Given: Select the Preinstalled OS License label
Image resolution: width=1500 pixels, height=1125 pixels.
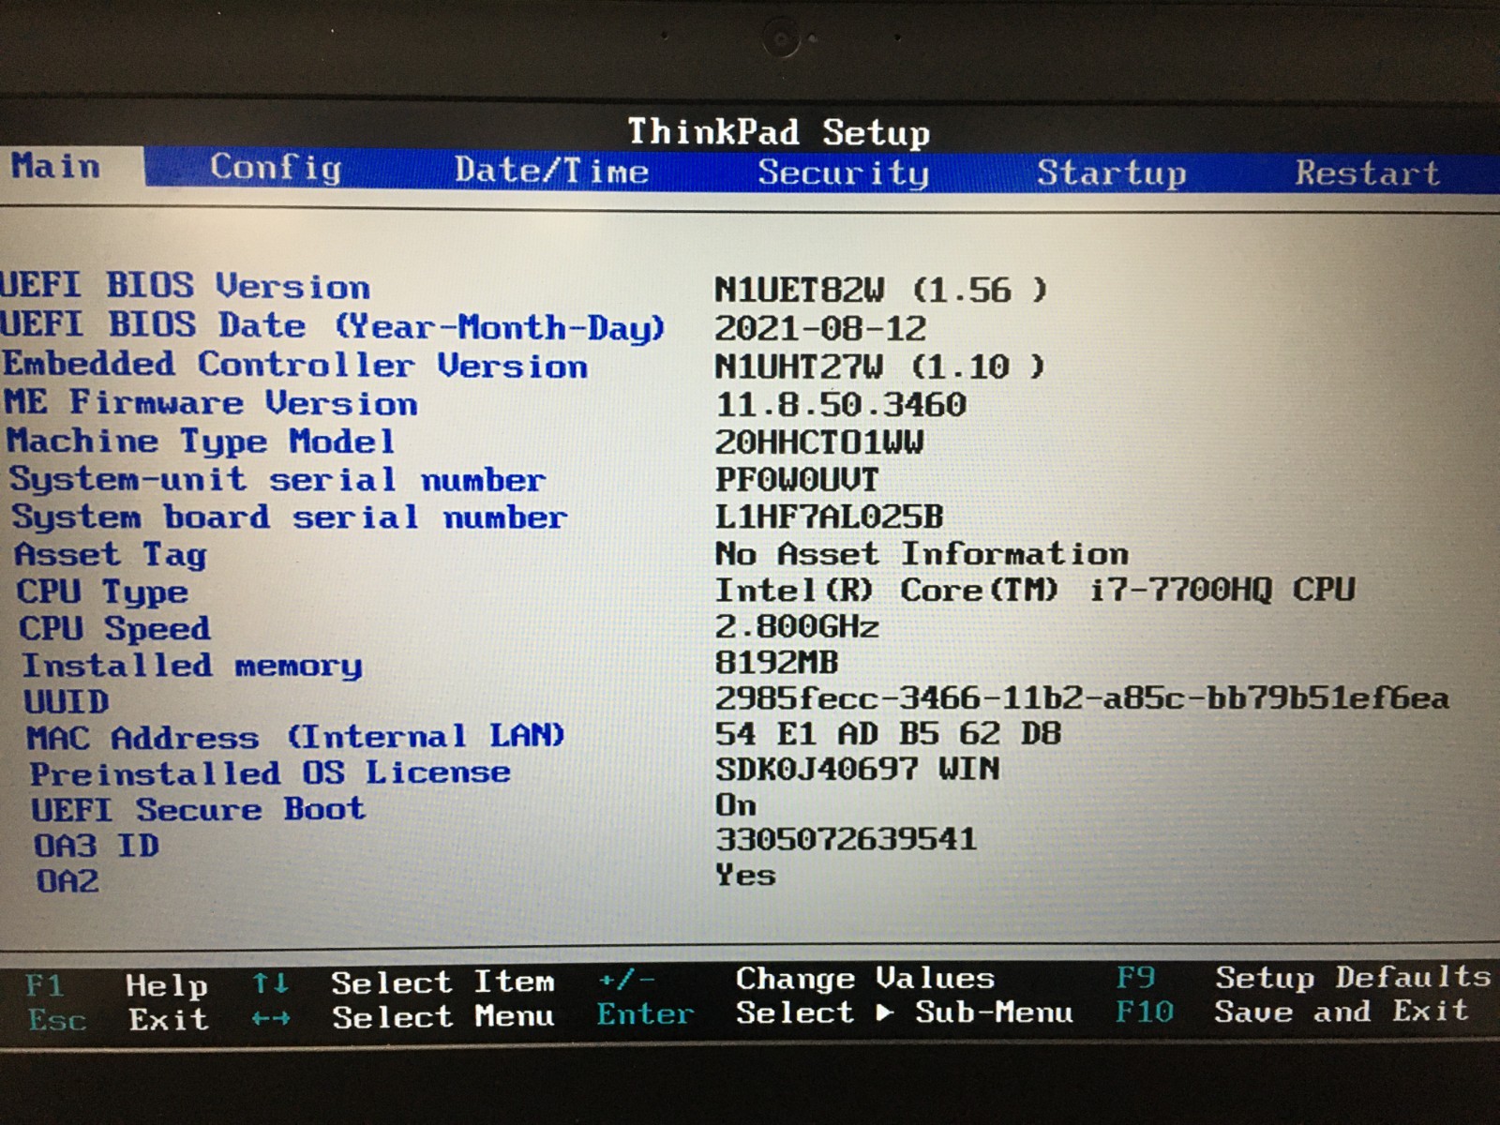Looking at the screenshot, I should (x=270, y=772).
